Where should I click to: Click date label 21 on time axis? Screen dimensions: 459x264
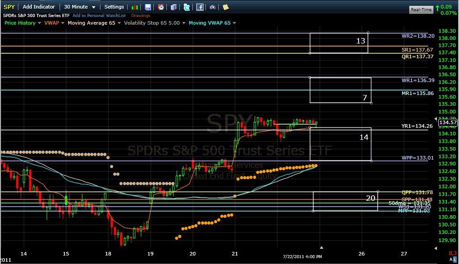pyautogui.click(x=235, y=254)
